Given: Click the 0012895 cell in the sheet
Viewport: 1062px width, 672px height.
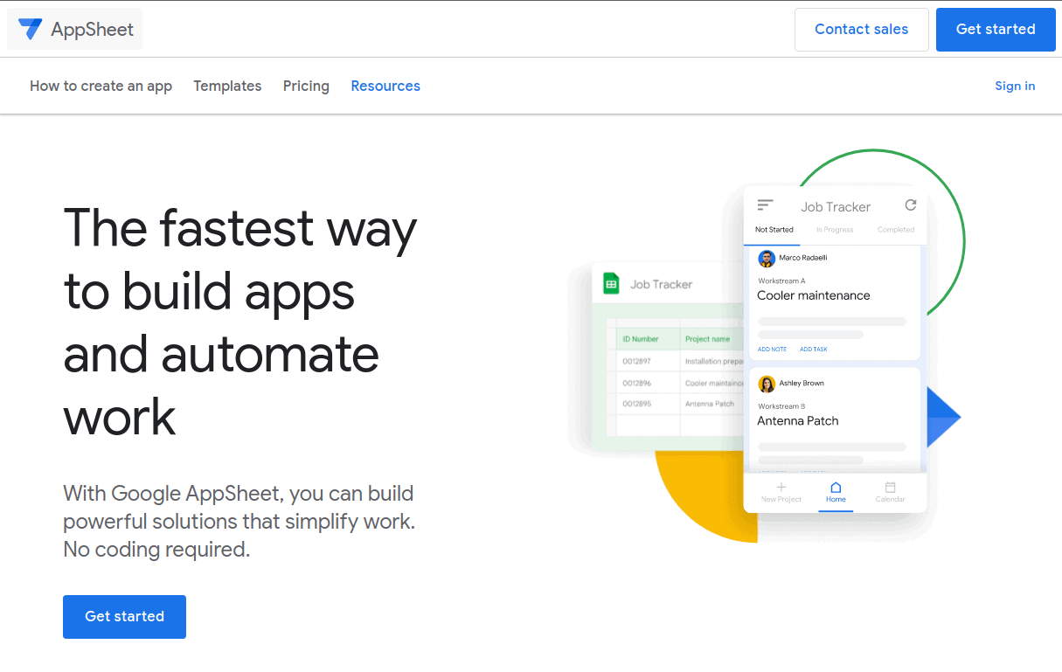Looking at the screenshot, I should pos(636,404).
